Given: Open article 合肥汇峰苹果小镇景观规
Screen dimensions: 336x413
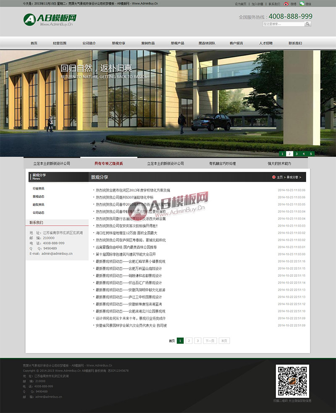Looking at the screenshot, I should (x=130, y=261).
